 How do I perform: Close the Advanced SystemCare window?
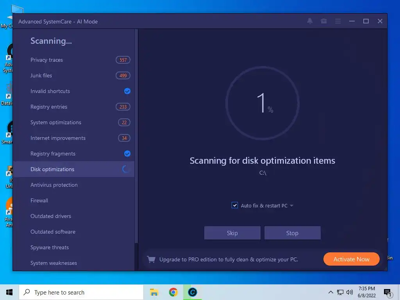[x=380, y=21]
